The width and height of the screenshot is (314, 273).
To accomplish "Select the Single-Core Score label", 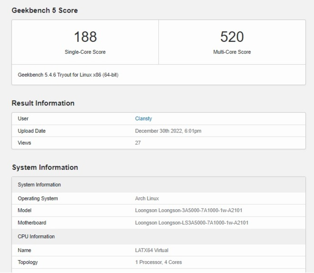I will (85, 52).
